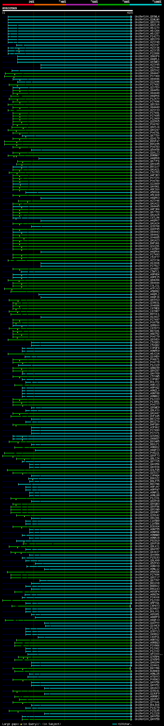
Task: Select the label UniRef100_C8XPS1
Action: click(147, 637)
